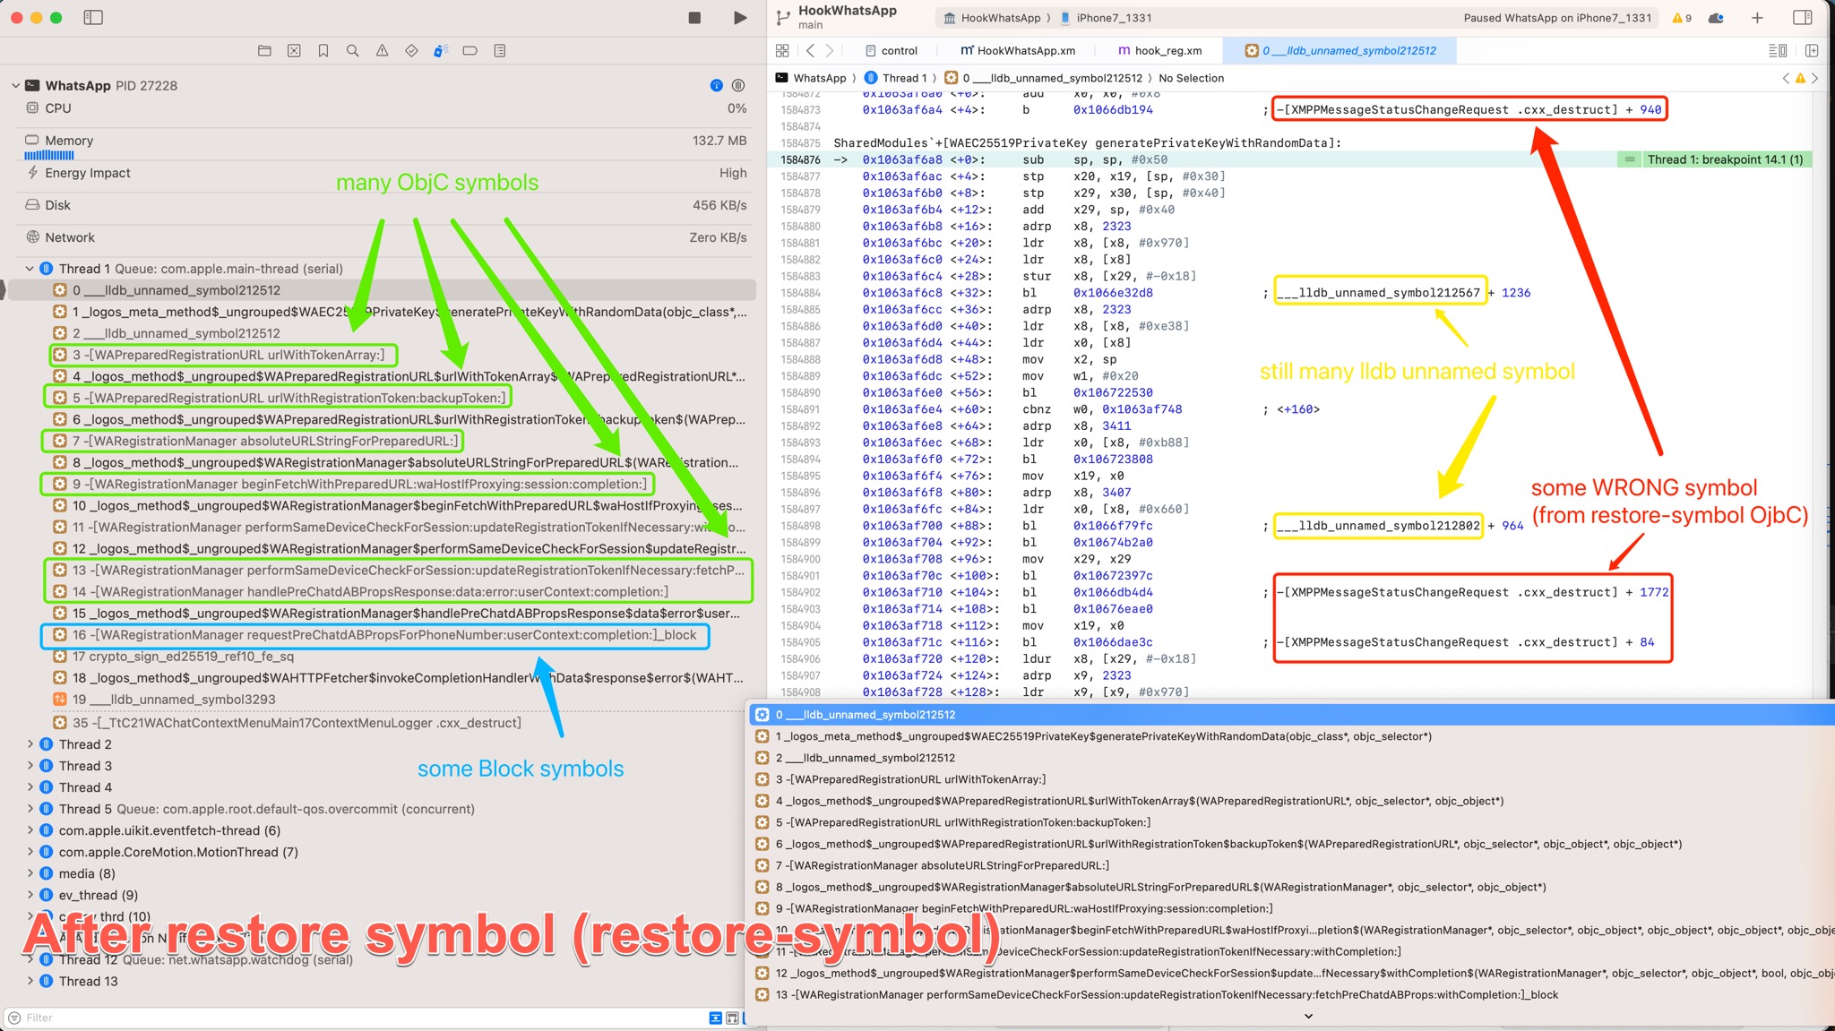Viewport: 1835px width, 1031px height.
Task: Open the Bookmark navigator
Action: pos(323,51)
